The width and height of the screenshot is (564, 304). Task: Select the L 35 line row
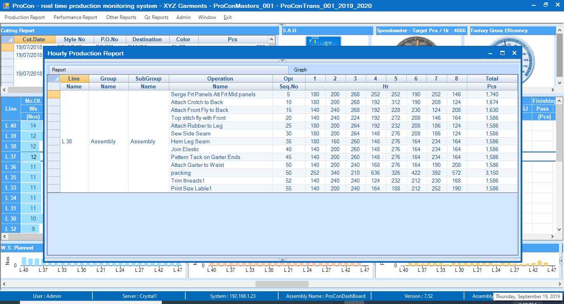click(11, 177)
